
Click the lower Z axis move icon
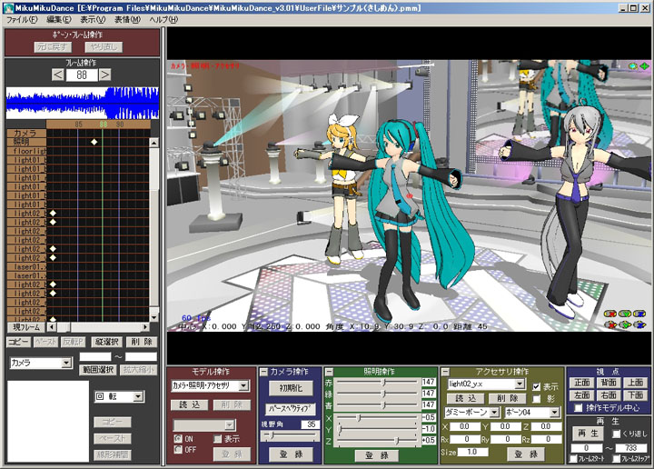point(639,324)
